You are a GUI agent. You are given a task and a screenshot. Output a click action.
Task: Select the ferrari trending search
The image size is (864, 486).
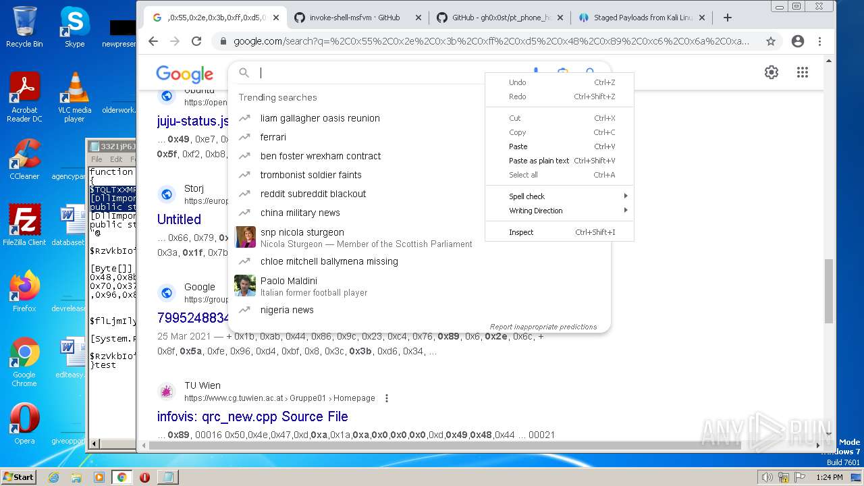(x=273, y=137)
